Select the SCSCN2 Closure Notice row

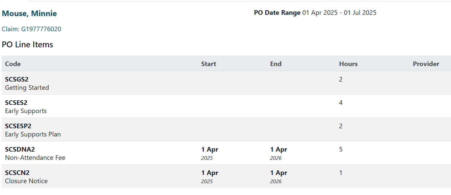(226, 176)
